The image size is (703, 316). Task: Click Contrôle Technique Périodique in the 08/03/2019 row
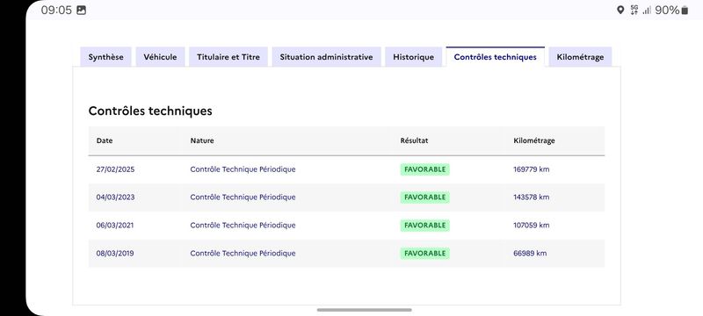coord(243,254)
